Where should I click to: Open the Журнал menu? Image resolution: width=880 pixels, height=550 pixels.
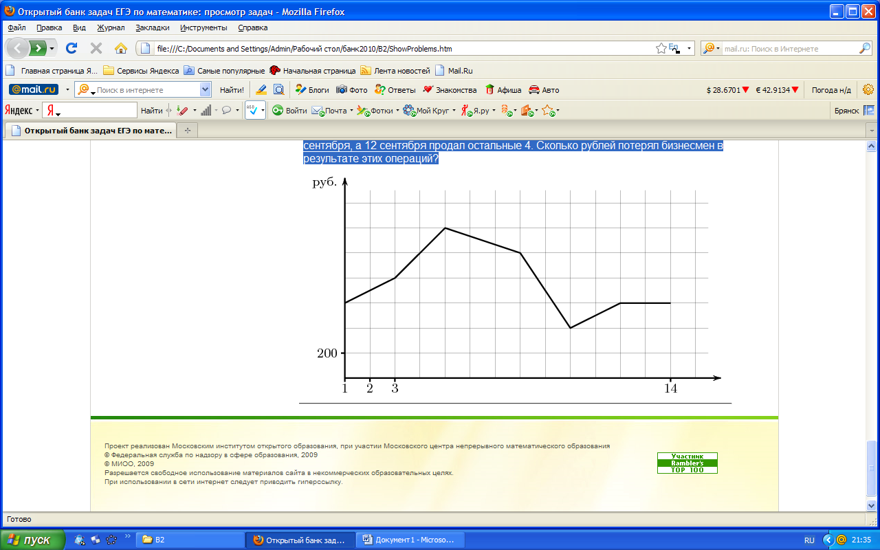click(111, 27)
